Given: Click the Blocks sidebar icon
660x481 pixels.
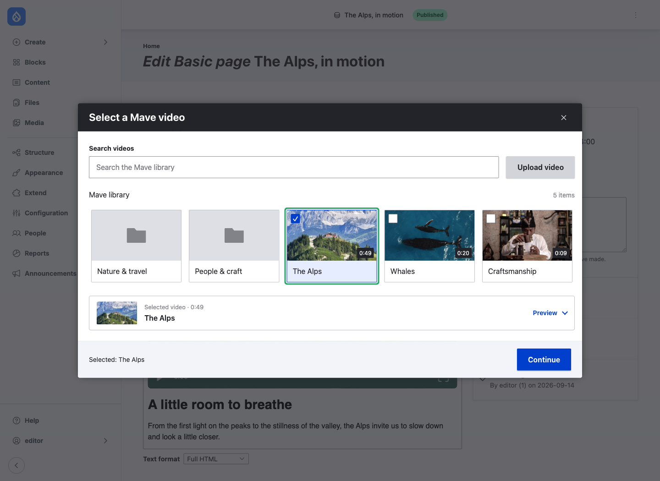Looking at the screenshot, I should 16,62.
